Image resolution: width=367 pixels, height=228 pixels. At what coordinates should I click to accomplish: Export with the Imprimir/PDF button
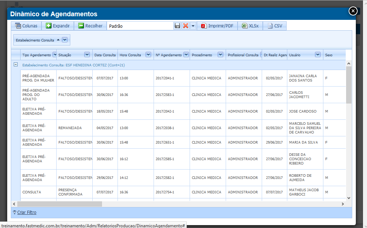[217, 26]
